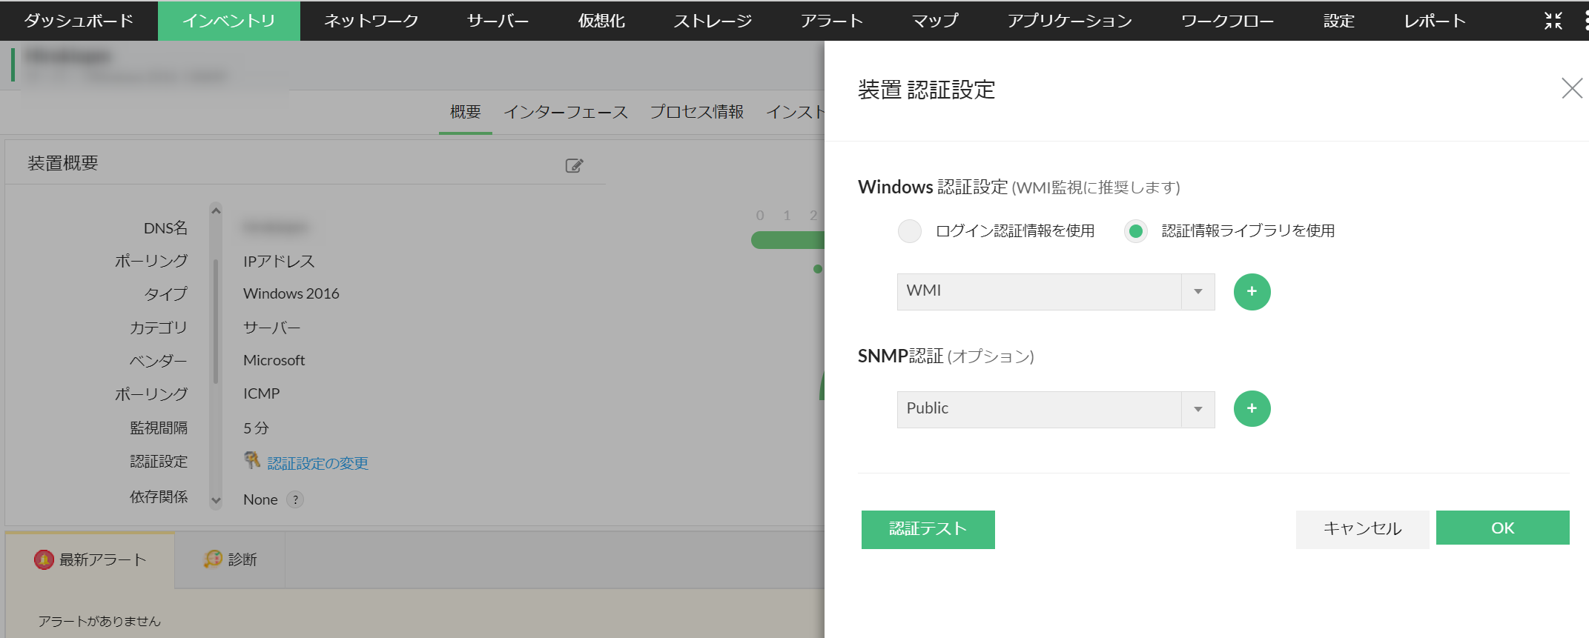Click the edit icon in 装置概要 header
This screenshot has width=1589, height=638.
coord(575,165)
